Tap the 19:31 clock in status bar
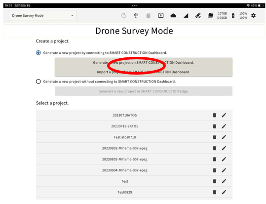Viewport: 266px width, 204px height. [8, 5]
